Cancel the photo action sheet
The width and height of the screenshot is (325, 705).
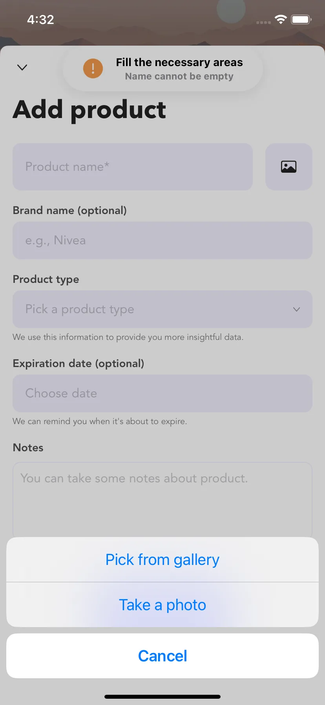pos(162,656)
